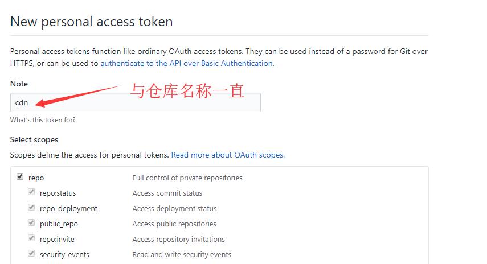Open the Basic Authentication API link
This screenshot has width=487, height=264.
pyautogui.click(x=186, y=63)
